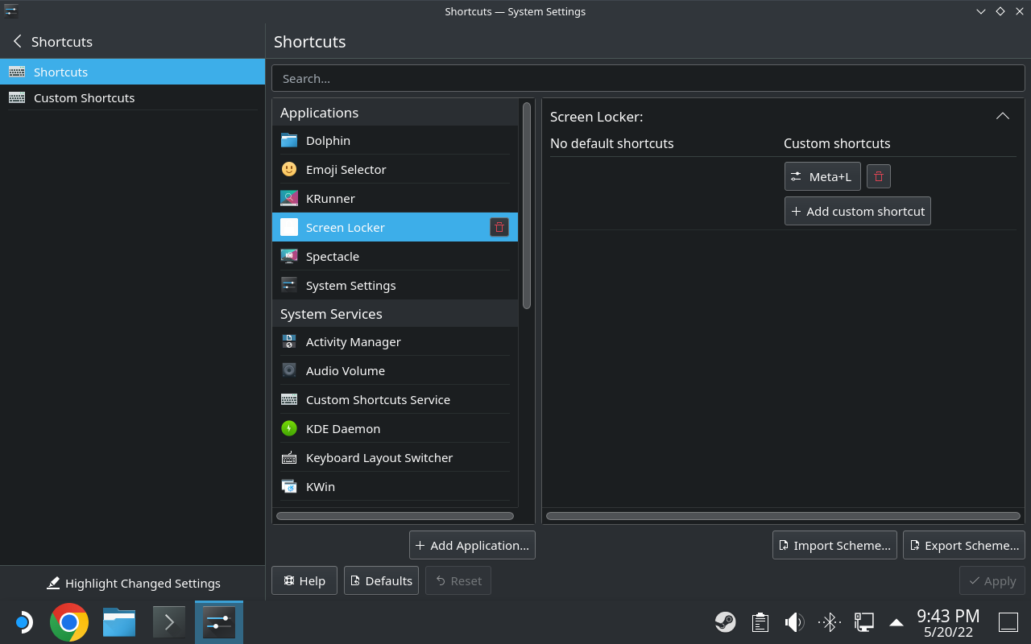This screenshot has width=1031, height=644.
Task: Open the Bluetooth tray icon
Action: 829,621
